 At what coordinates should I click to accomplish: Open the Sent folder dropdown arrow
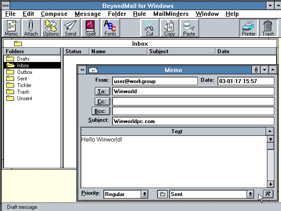[x=250, y=194]
